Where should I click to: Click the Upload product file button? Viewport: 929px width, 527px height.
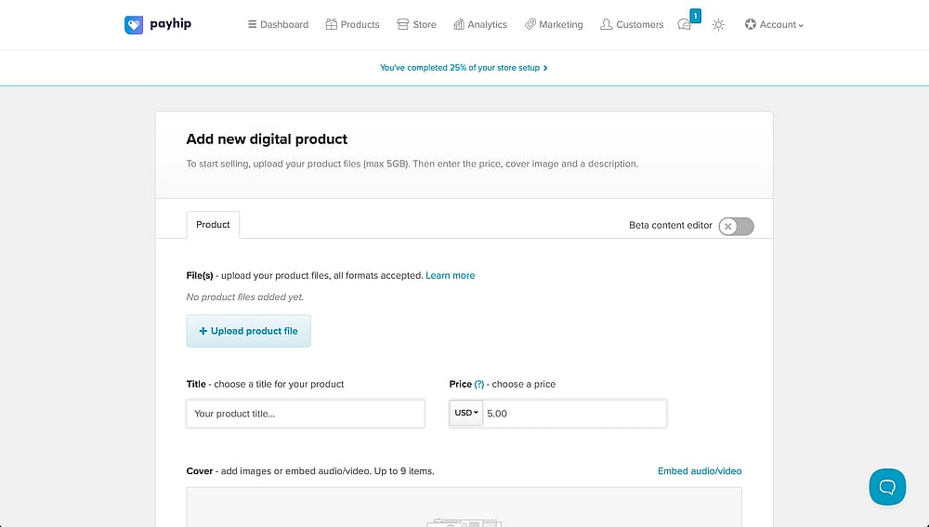[248, 331]
